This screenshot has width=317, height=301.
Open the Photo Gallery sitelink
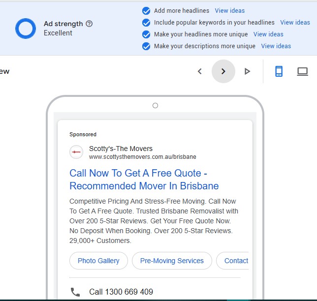point(98,261)
